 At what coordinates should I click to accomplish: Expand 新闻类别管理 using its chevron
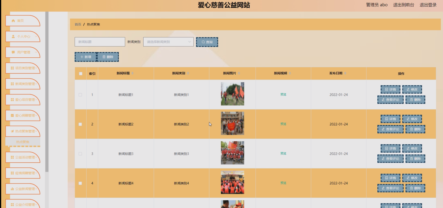pos(36,84)
